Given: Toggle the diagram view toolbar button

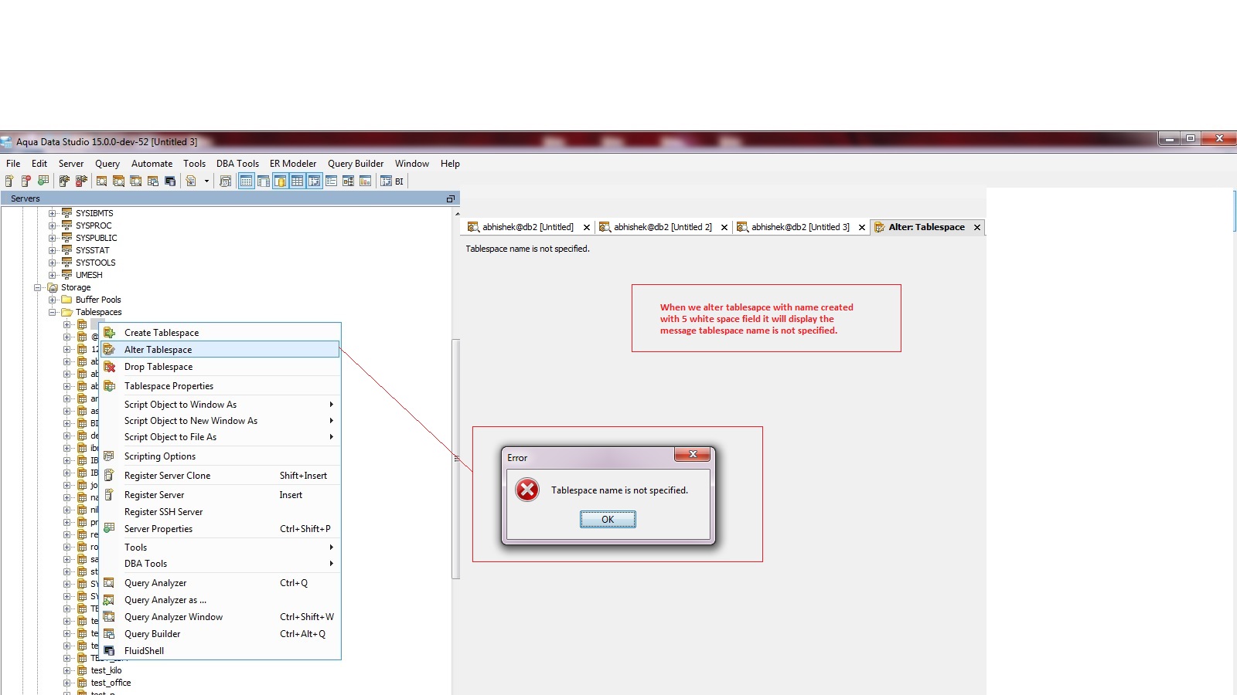Looking at the screenshot, I should pos(349,181).
